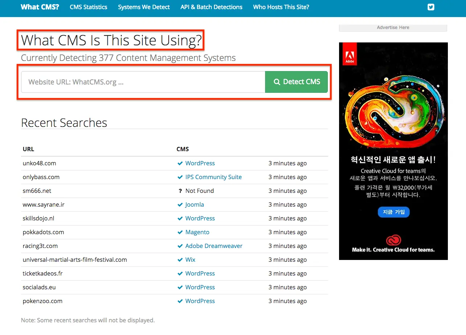Open IPS Community Suite link

click(214, 177)
